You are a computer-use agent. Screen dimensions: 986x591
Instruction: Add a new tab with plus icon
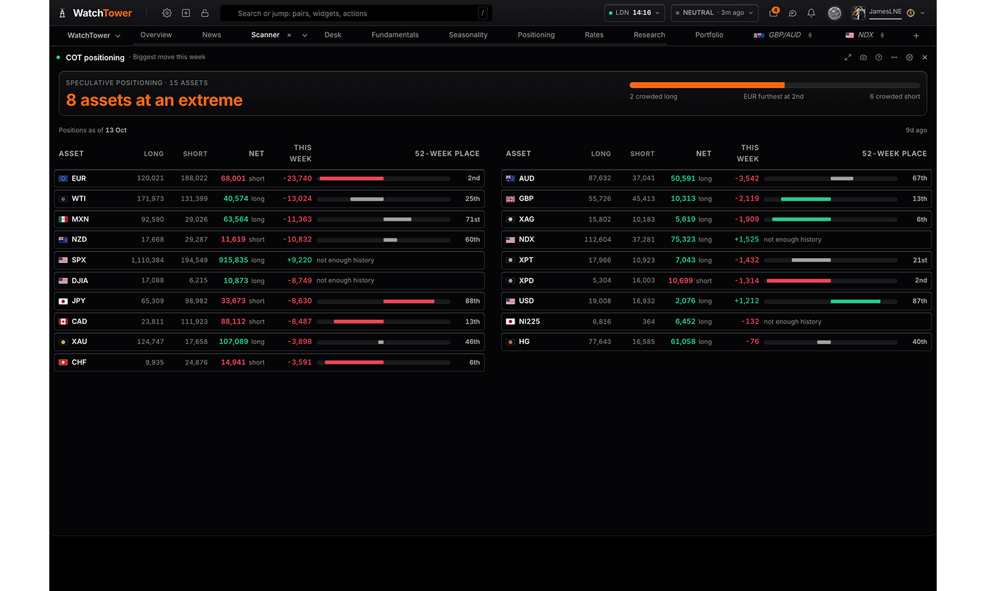coord(916,35)
